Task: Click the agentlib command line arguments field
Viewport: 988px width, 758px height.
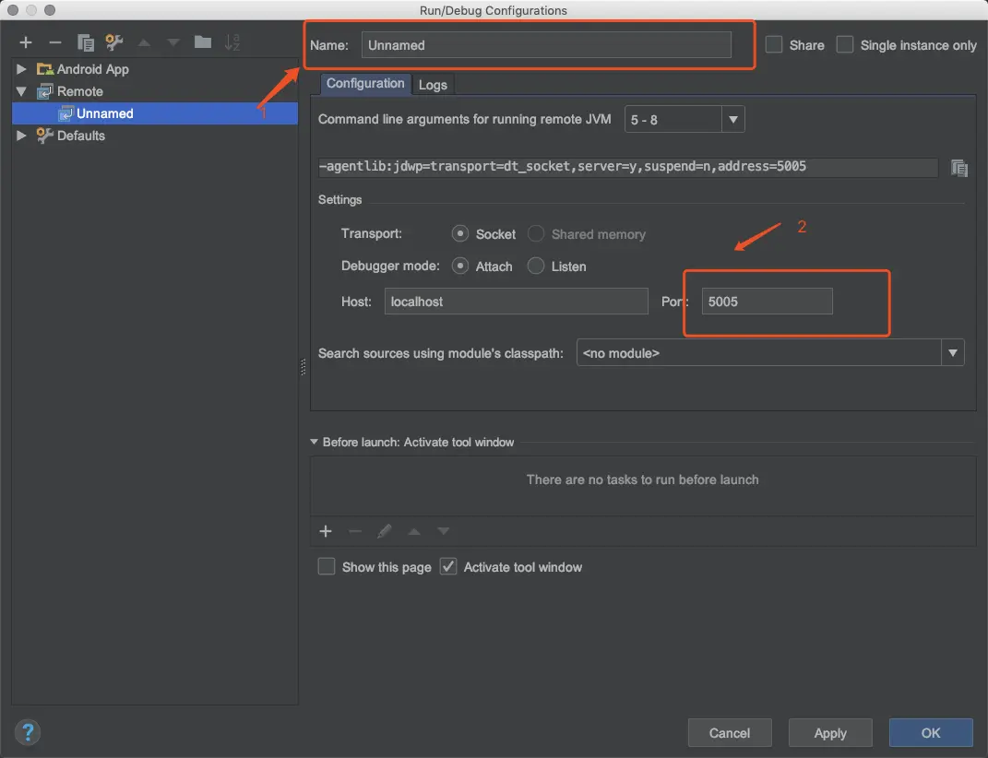Action: (627, 167)
